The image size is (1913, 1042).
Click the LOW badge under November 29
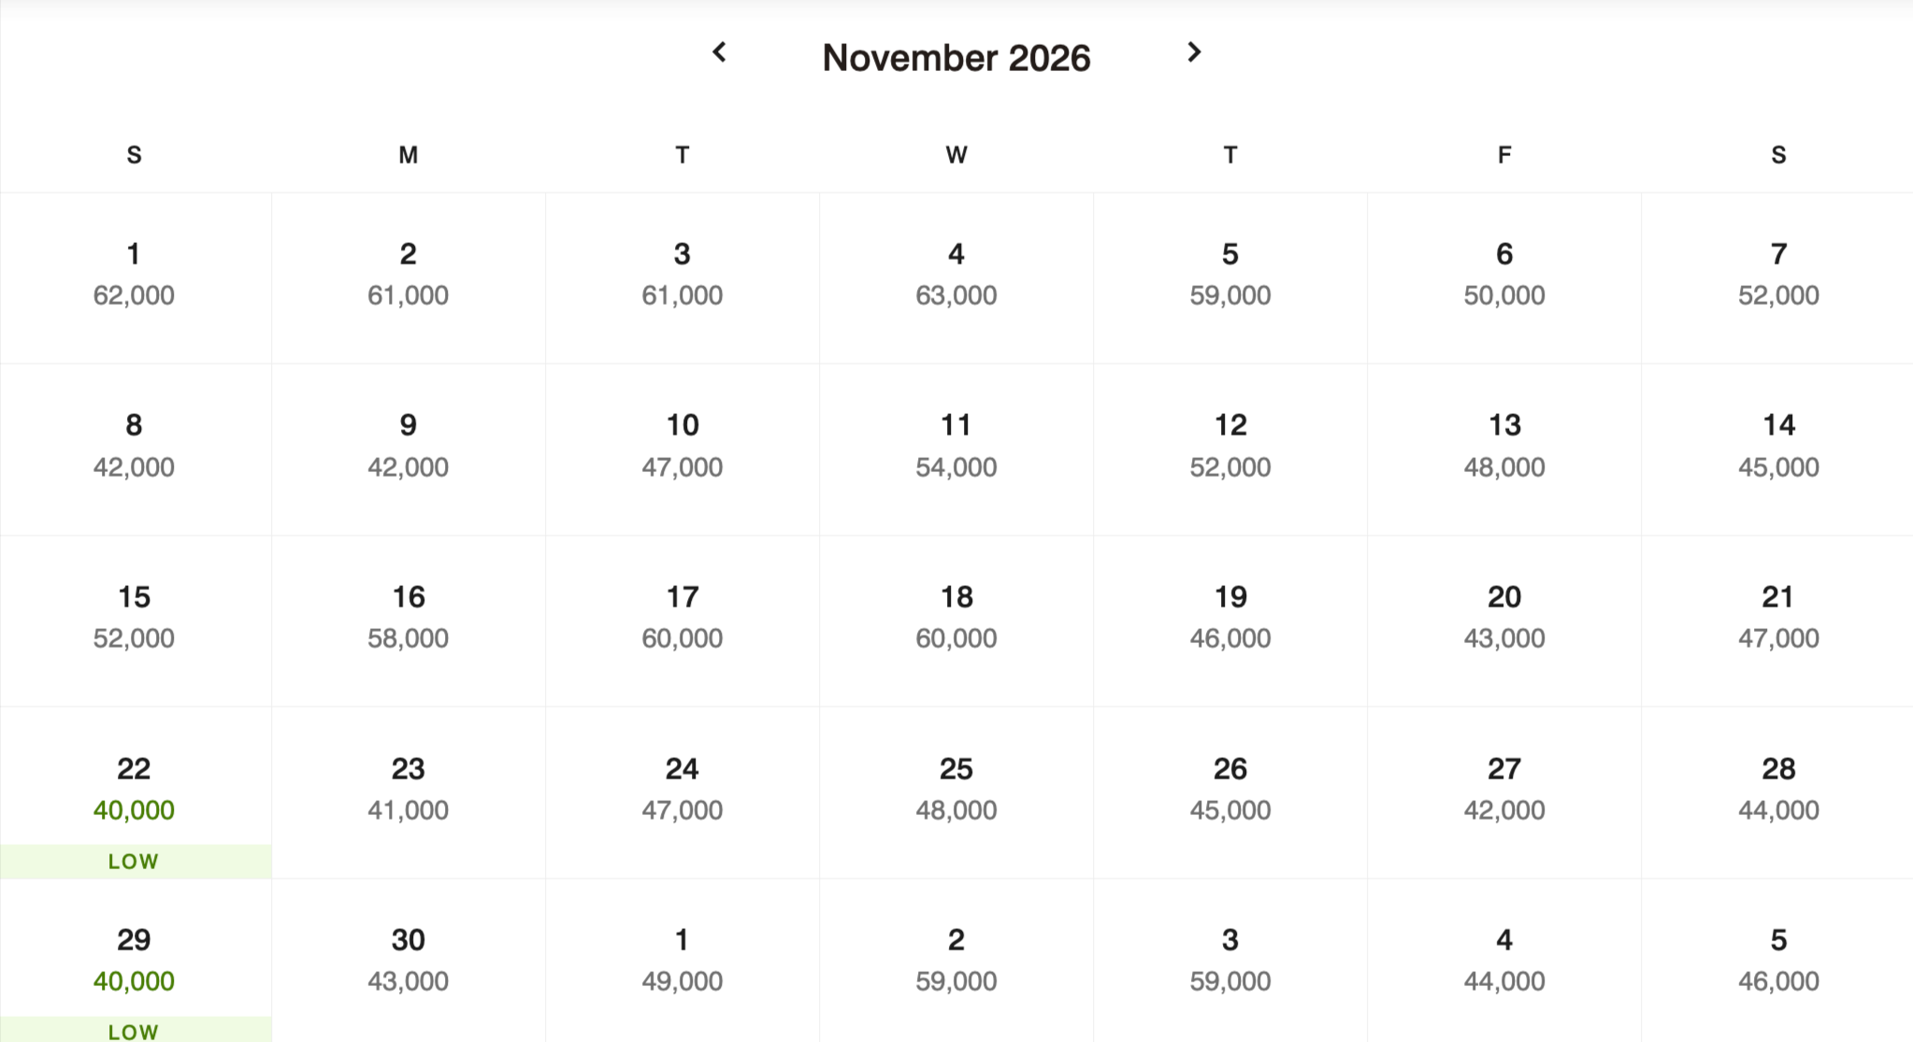point(134,1032)
